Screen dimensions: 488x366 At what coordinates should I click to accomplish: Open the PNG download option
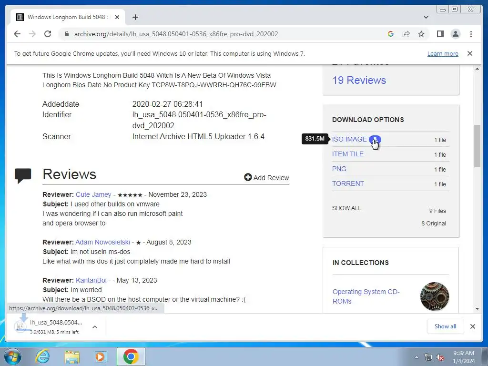point(339,169)
